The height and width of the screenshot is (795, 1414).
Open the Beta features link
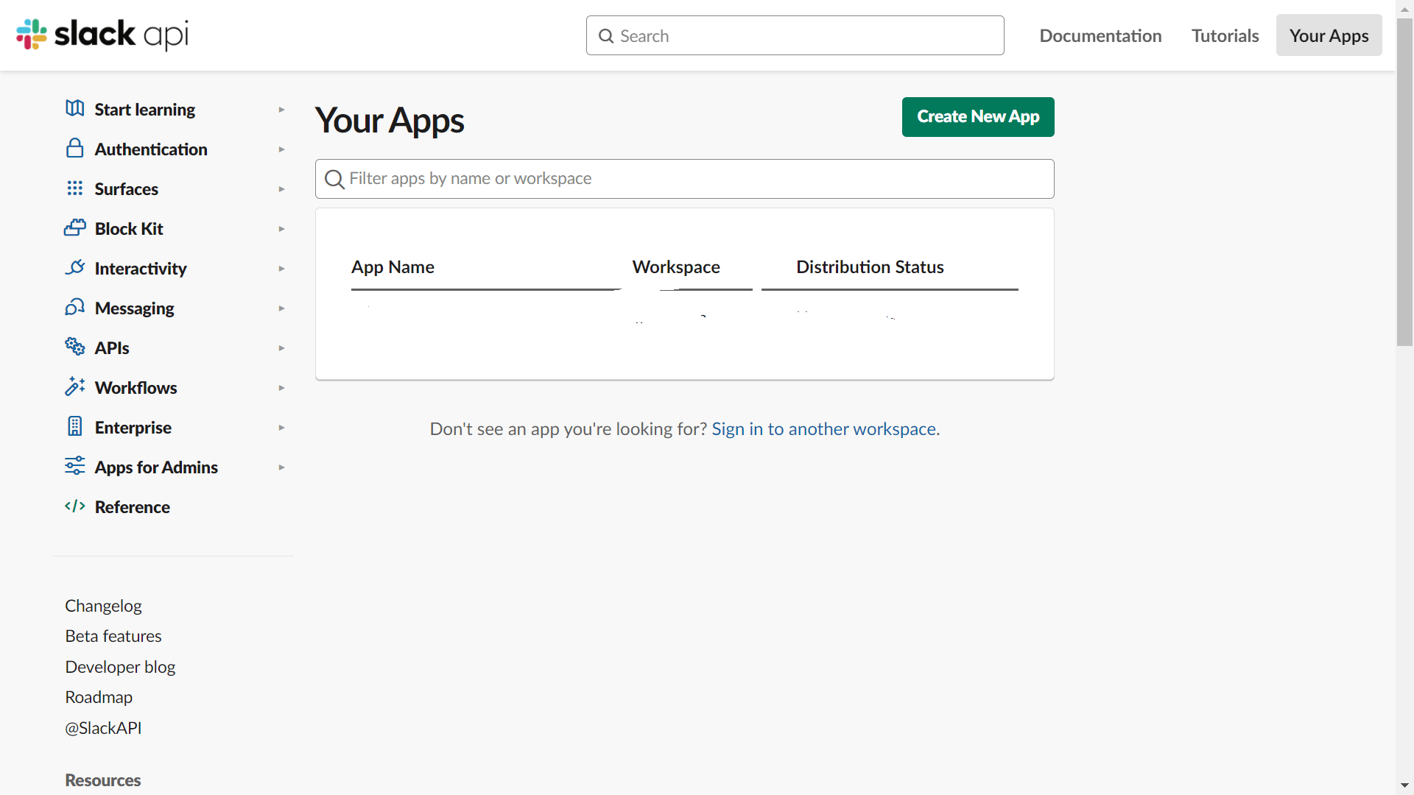pos(113,636)
